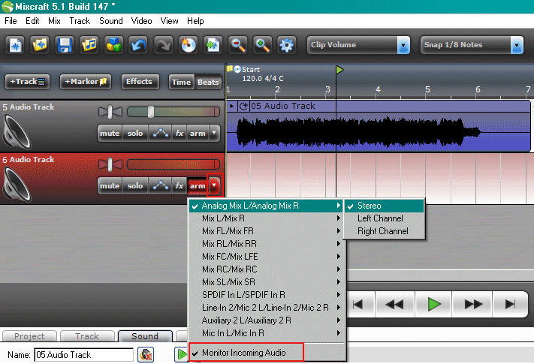Viewport: 534px width, 364px height.
Task: Click the green playhead marker on the ruler
Action: tap(339, 70)
